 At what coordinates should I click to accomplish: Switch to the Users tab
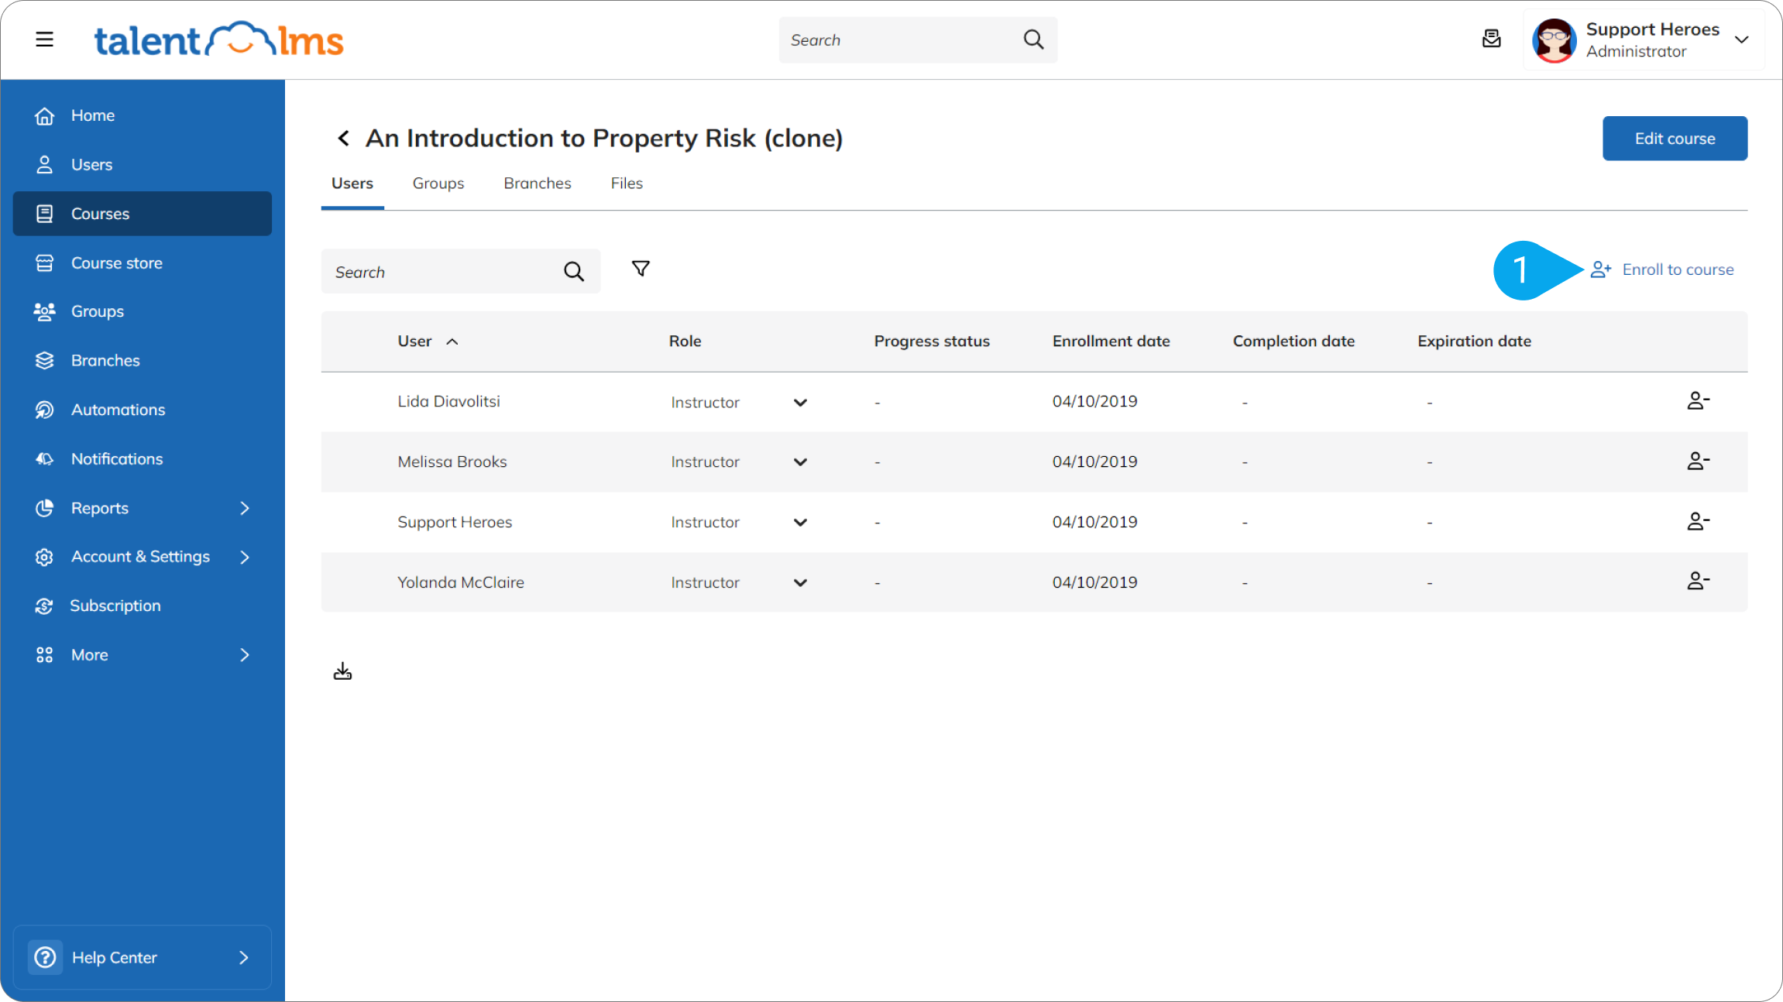click(x=352, y=184)
